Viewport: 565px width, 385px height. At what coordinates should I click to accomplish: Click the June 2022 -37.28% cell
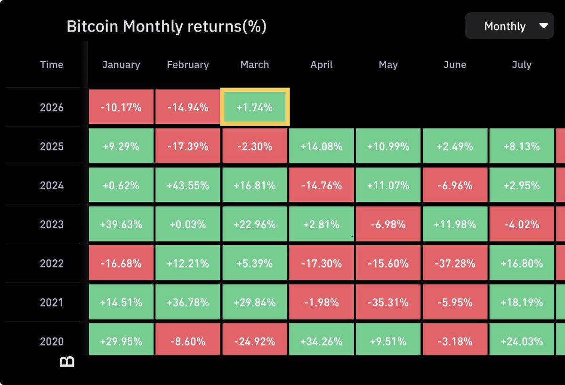[455, 264]
